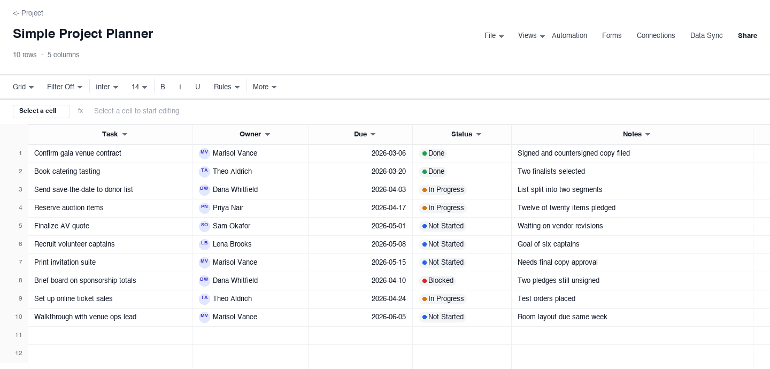Open the Views menu
770x369 pixels.
click(532, 36)
